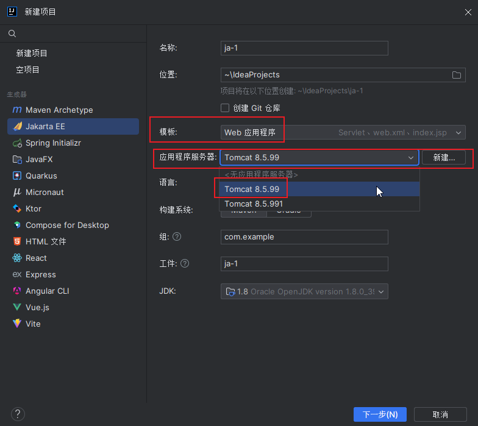Click the Quarkus generator icon
The width and height of the screenshot is (478, 426).
(17, 176)
